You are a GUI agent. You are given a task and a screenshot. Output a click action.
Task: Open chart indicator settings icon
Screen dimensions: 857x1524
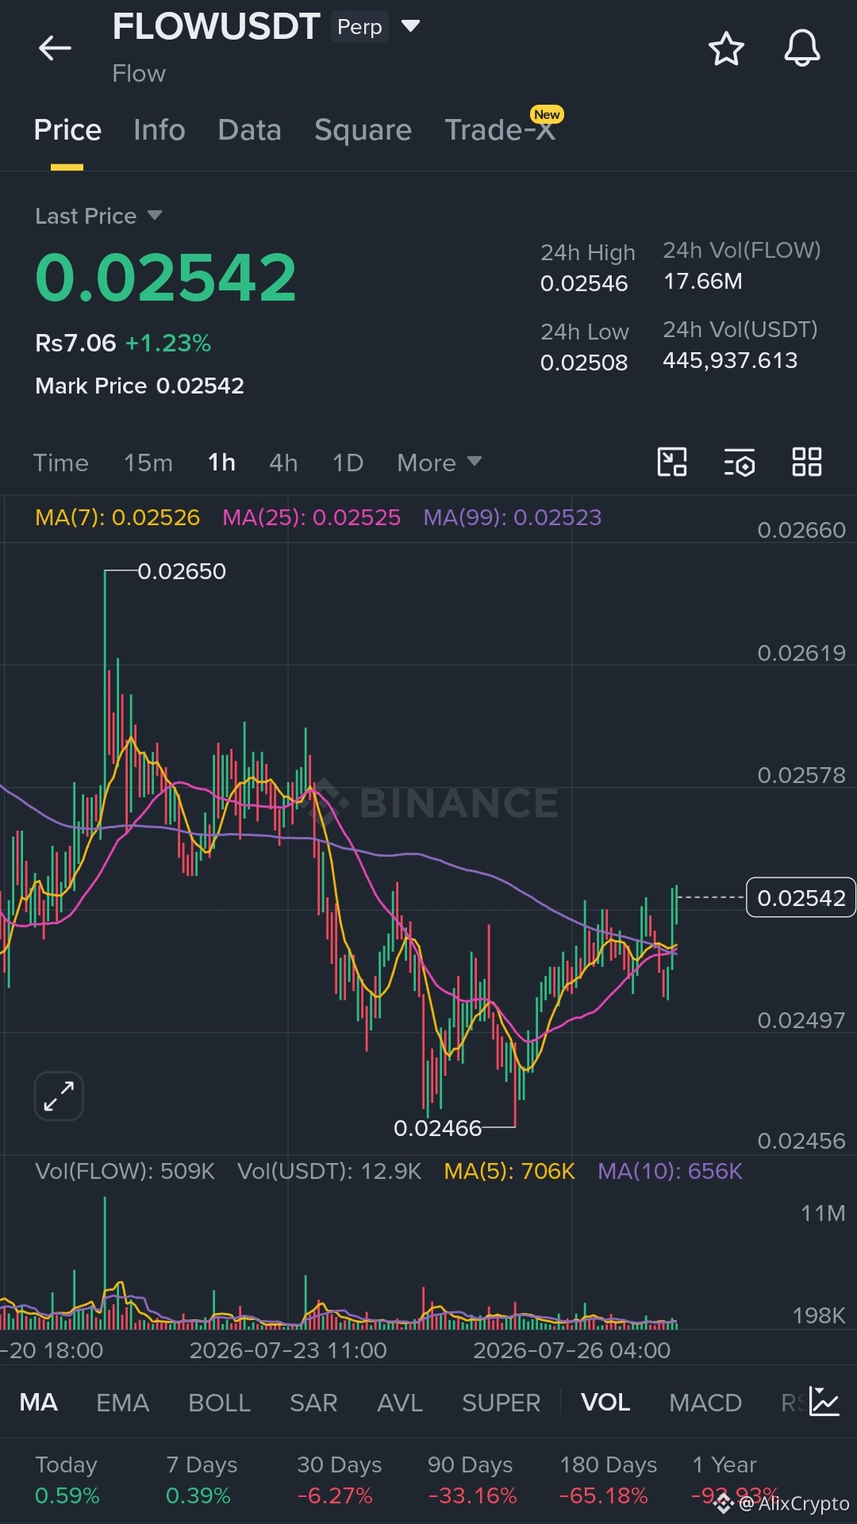pos(740,462)
